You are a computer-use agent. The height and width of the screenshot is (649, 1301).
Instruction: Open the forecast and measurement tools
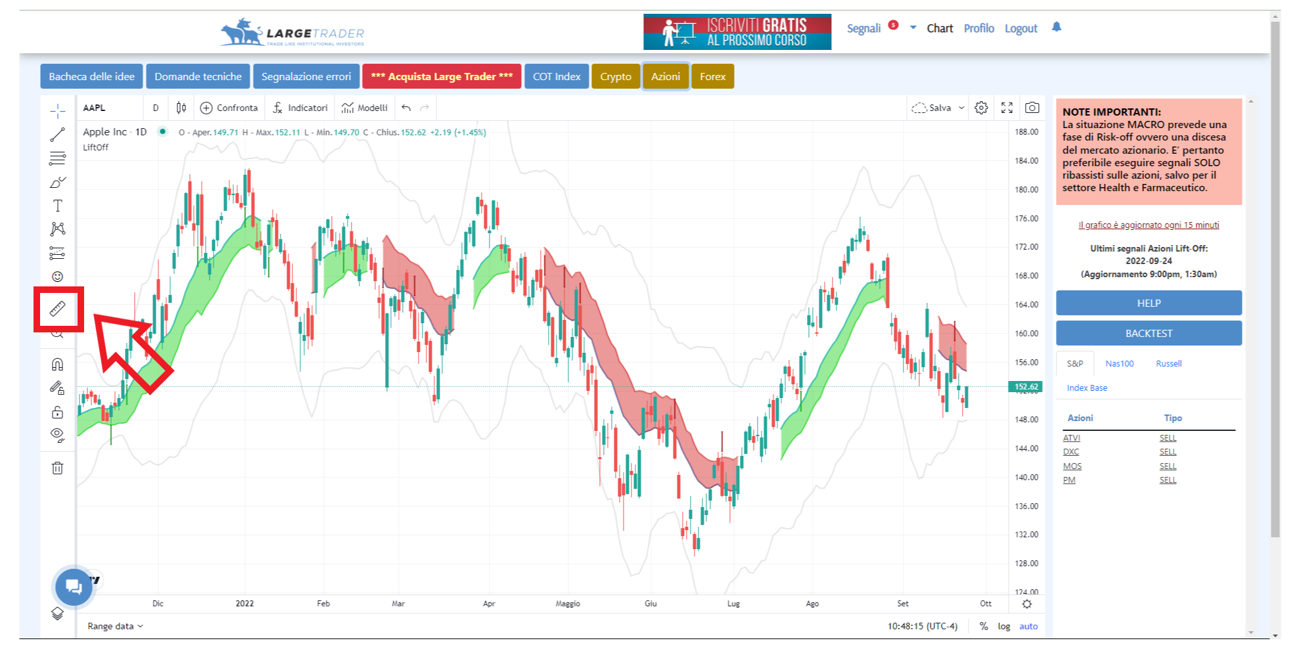pyautogui.click(x=58, y=253)
